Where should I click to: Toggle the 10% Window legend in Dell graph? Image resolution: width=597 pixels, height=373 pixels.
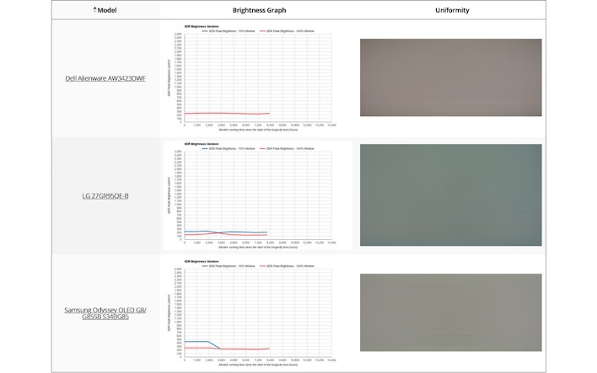tap(229, 31)
